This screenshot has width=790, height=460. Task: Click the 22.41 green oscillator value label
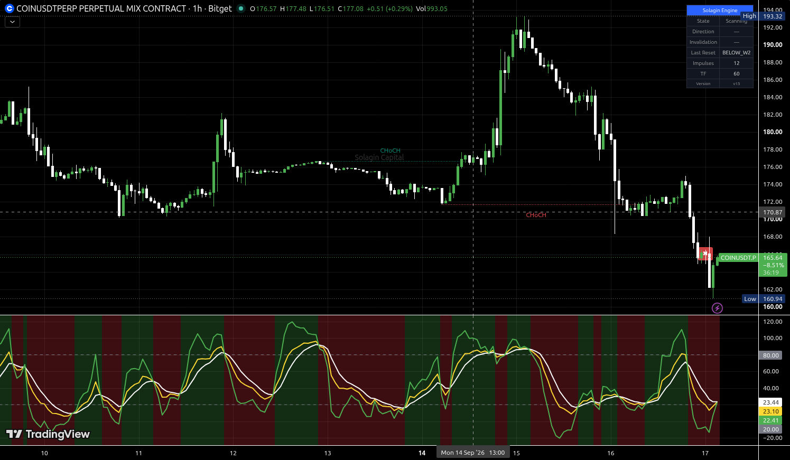[x=770, y=420]
